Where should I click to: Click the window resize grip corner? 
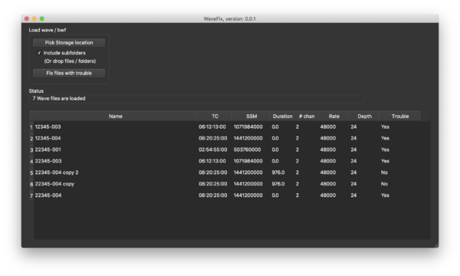coord(436,245)
